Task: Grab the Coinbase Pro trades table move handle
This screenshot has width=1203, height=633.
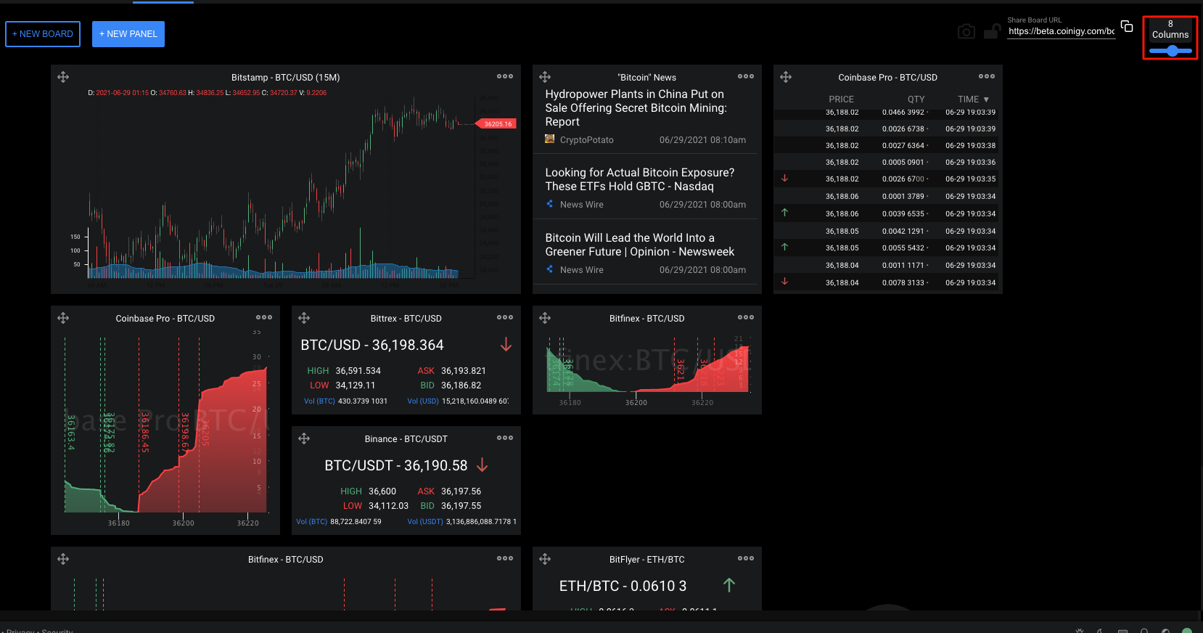Action: (786, 77)
